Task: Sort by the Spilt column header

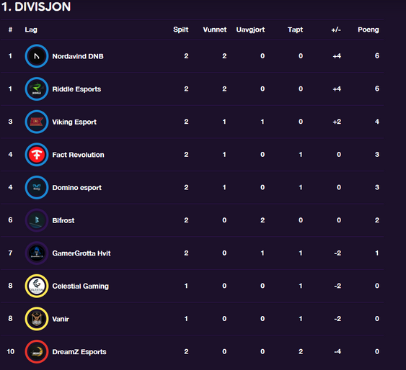Action: pos(181,30)
